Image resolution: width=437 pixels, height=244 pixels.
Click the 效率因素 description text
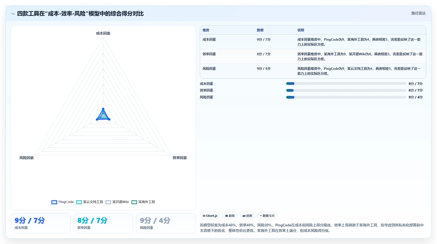(360, 57)
